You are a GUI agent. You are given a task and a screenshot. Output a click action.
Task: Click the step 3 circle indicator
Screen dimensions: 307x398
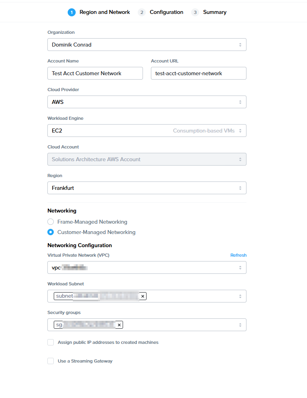pos(195,12)
